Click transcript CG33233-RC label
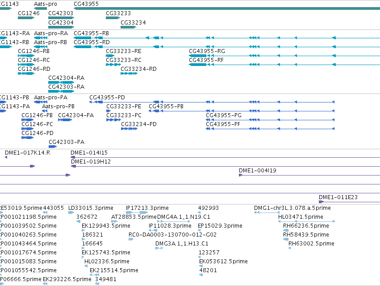 (x=124, y=60)
